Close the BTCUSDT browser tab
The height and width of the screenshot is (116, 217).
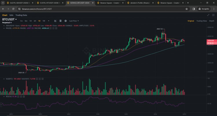pos(93,3)
